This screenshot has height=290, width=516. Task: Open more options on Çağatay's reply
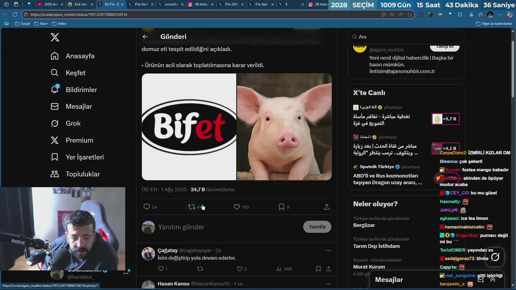coord(329,250)
